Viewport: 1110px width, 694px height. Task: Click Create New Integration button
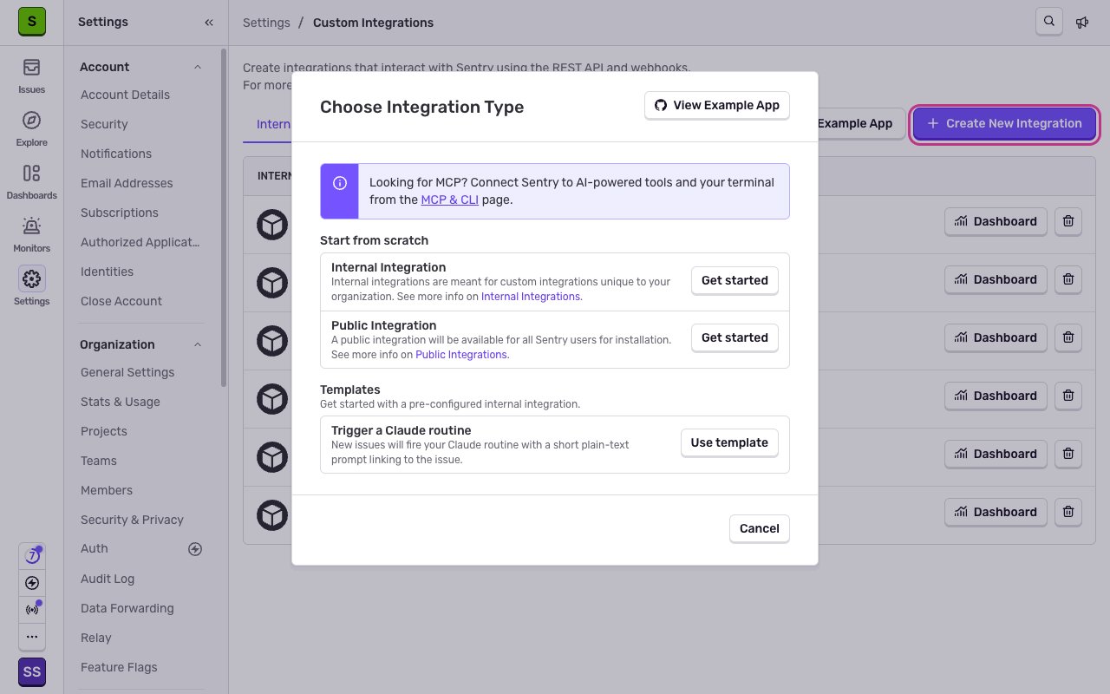[x=1005, y=123]
